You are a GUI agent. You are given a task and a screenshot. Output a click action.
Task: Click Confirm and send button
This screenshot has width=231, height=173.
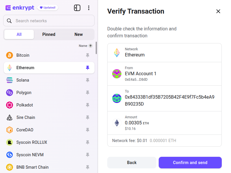(190, 163)
